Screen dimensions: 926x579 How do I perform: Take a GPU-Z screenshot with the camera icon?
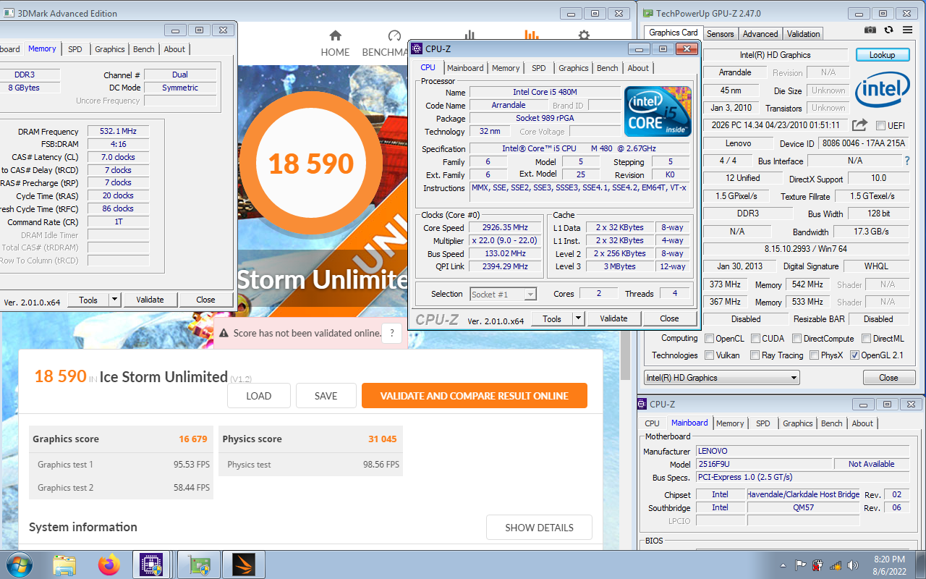coord(870,30)
